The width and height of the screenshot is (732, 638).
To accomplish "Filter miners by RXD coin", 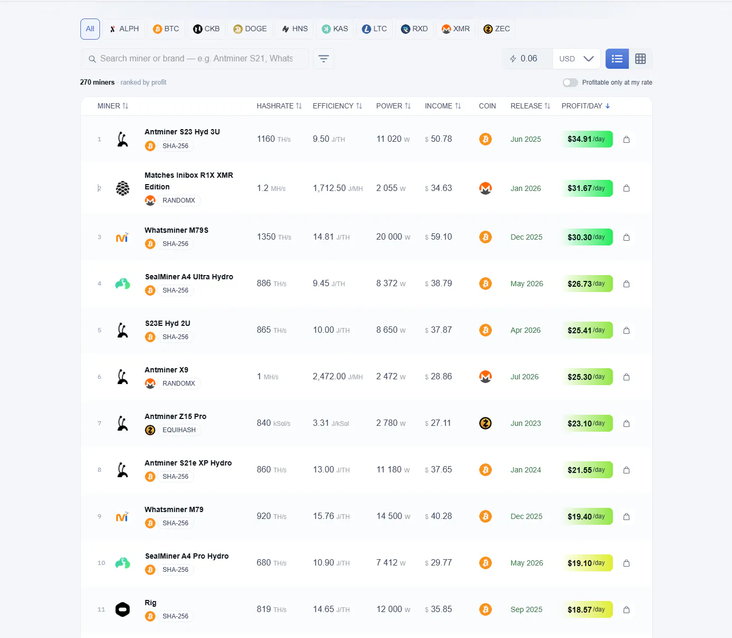I will tap(414, 29).
